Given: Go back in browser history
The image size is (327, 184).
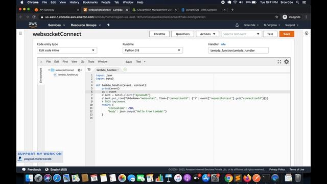Looking at the screenshot, I should coord(20,17).
